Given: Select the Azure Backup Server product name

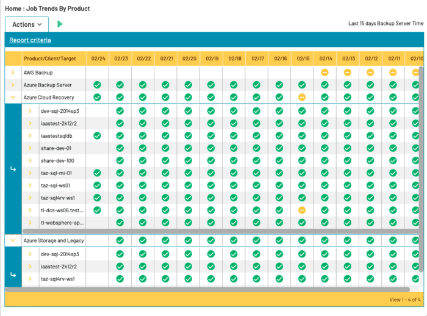Looking at the screenshot, I should 48,85.
